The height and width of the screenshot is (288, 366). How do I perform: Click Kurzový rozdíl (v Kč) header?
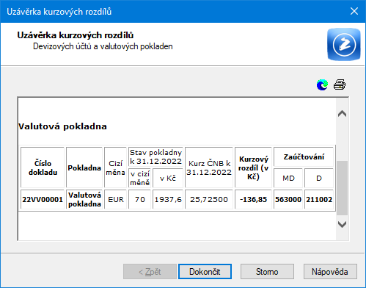point(253,168)
